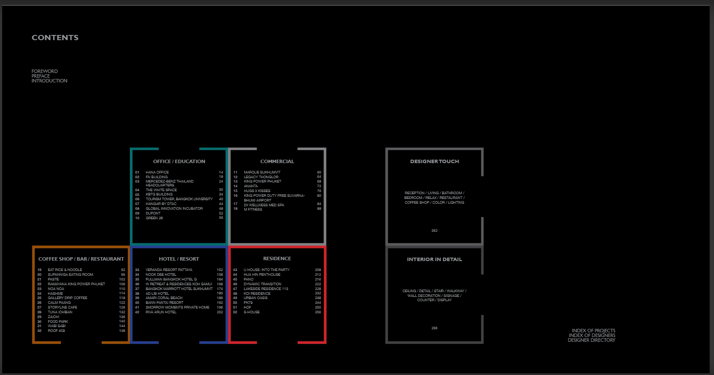Select the HUGS X KISSES entry
This screenshot has width=714, height=375.
(257, 191)
